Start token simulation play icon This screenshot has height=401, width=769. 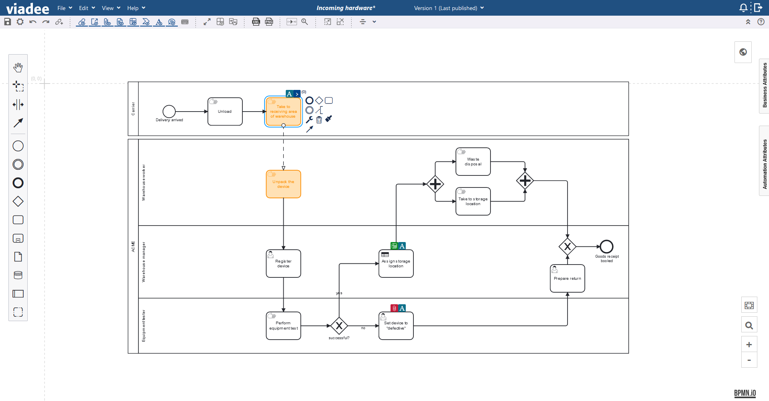tap(292, 22)
